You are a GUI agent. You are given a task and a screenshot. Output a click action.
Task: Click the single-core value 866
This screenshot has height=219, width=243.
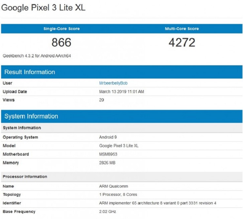point(62,42)
